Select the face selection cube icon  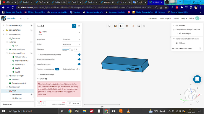(121, 26)
